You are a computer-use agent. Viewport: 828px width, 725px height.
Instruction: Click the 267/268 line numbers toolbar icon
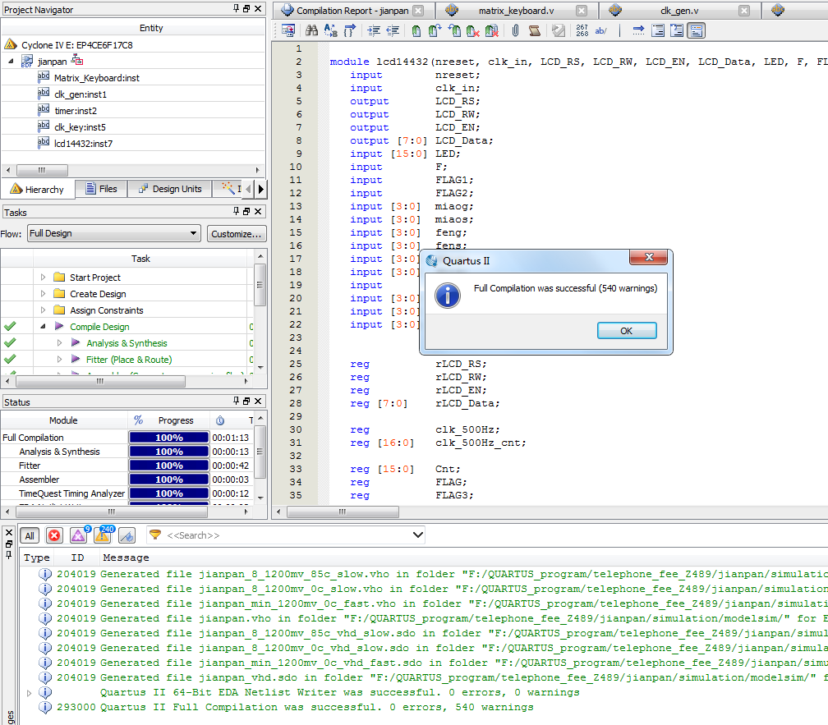(x=582, y=30)
